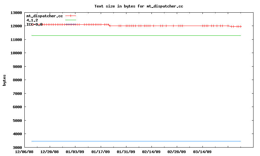Select the 10000 y-axis tick label
Viewport: 260px width, 156px height.
point(16,53)
